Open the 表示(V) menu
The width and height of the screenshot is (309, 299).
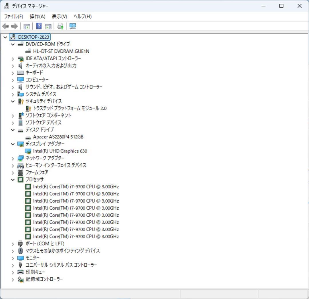[59, 16]
